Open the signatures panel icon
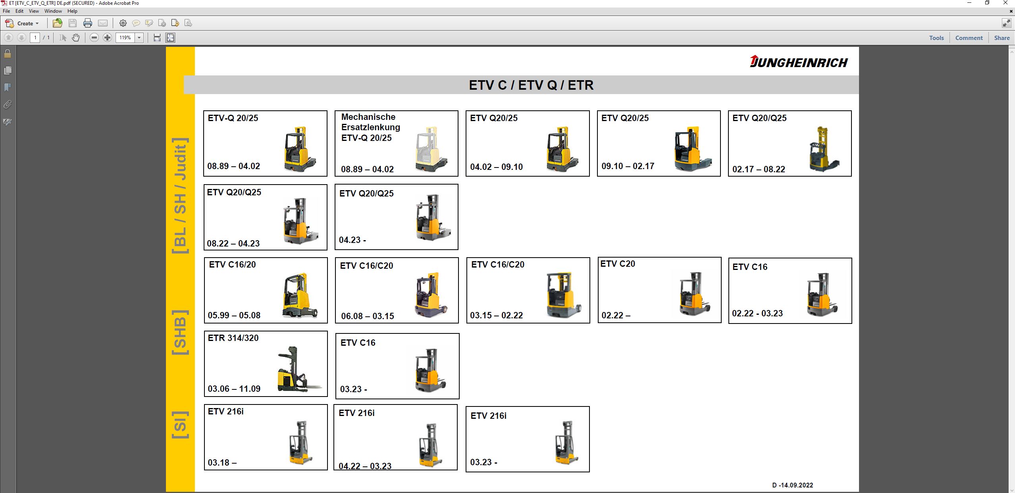This screenshot has height=493, width=1015. pyautogui.click(x=8, y=122)
